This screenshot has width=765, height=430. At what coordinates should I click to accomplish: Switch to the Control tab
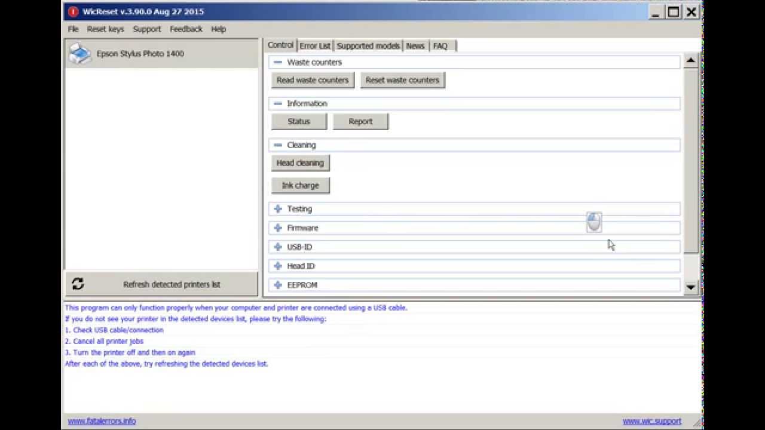(280, 45)
